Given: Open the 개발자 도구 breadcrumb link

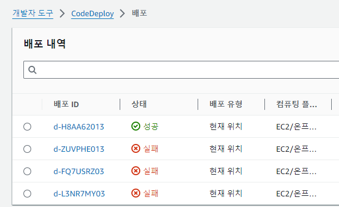Looking at the screenshot, I should click(33, 13).
